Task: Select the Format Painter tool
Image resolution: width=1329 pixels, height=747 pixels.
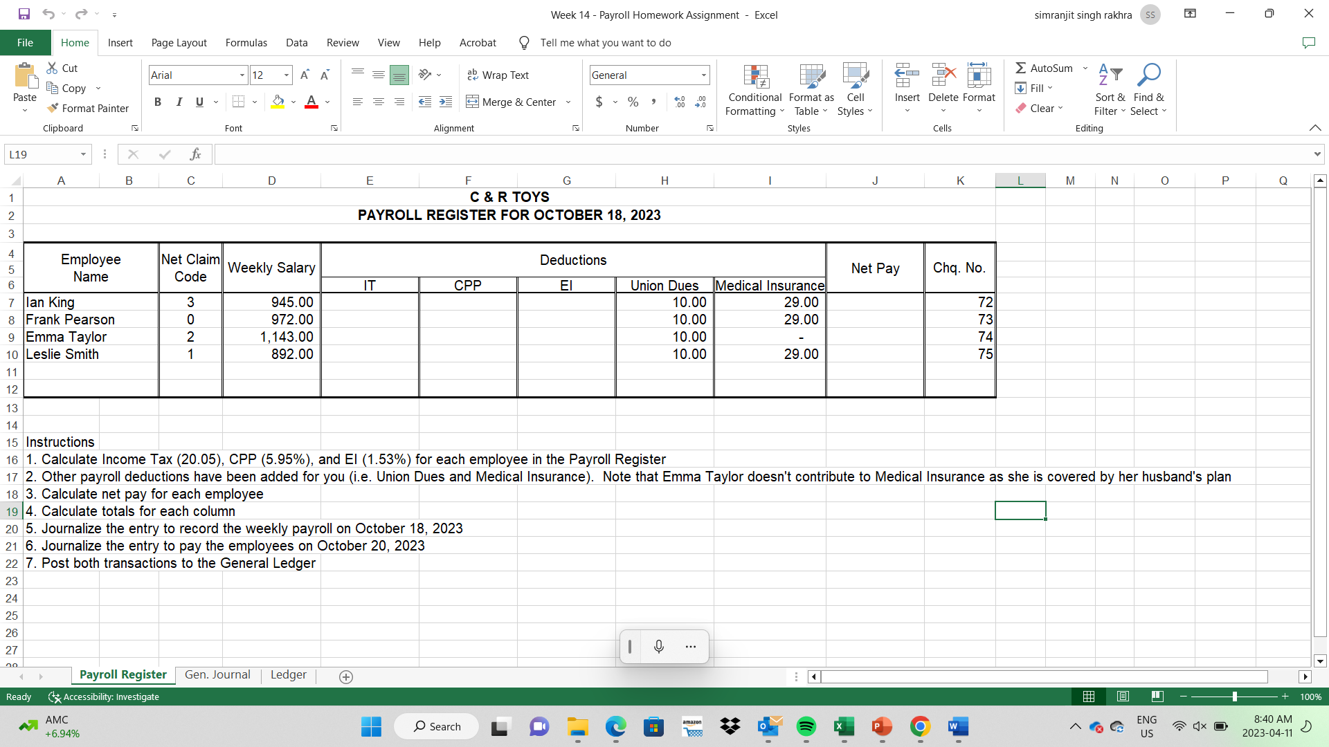Action: click(x=88, y=108)
